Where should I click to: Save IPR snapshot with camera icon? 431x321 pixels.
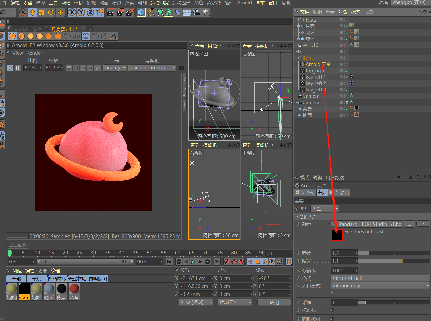pyautogui.click(x=182, y=68)
